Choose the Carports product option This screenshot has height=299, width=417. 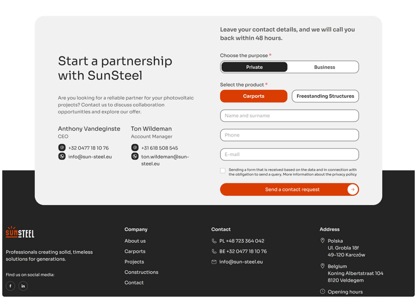pyautogui.click(x=253, y=96)
